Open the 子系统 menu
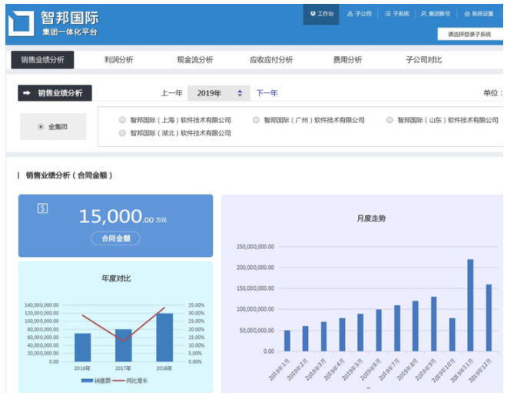This screenshot has height=396, width=507. pos(396,14)
